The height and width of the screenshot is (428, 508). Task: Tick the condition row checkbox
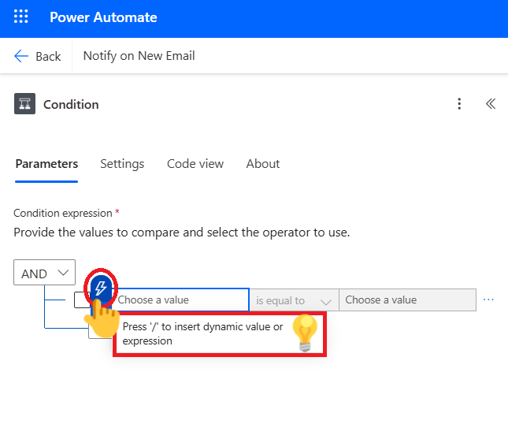pyautogui.click(x=80, y=300)
